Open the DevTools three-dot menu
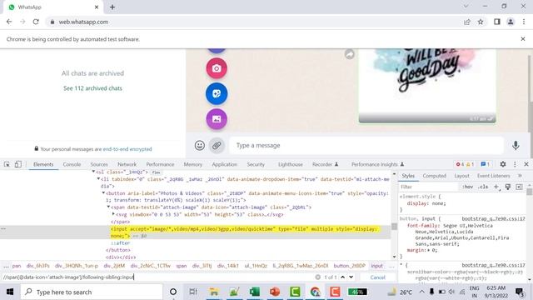533x300 pixels. 515,164
